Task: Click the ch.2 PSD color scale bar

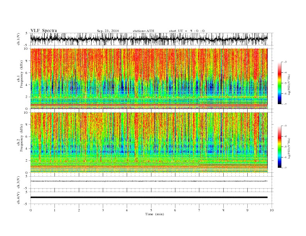Action: pos(279,147)
